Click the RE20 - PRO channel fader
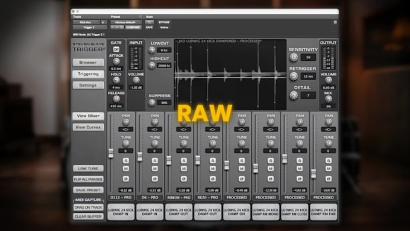The height and width of the screenshot is (231, 410). pos(198,160)
